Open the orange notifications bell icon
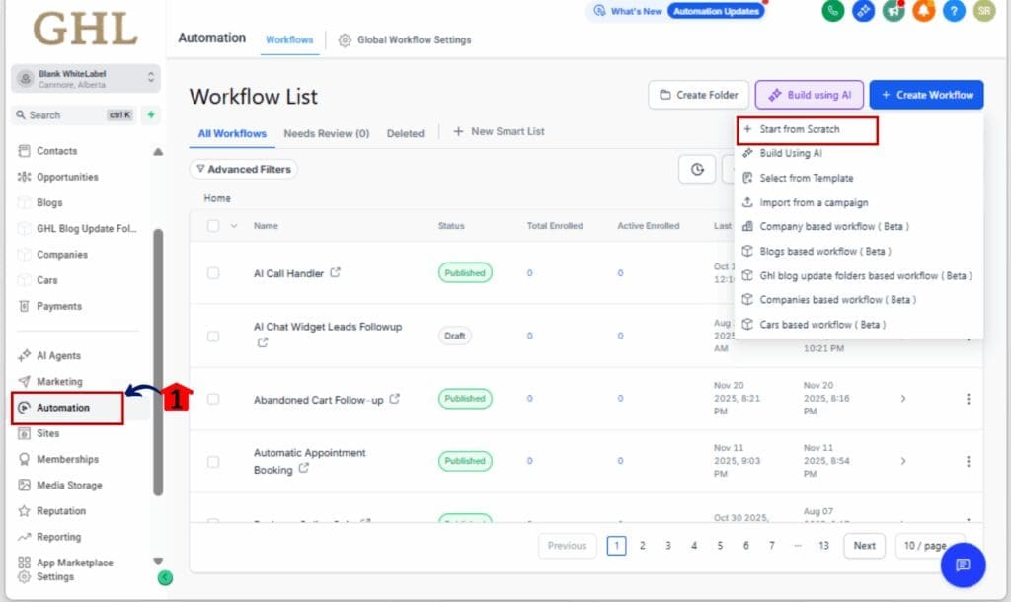Screen dimensions: 1011x602 (x=923, y=11)
